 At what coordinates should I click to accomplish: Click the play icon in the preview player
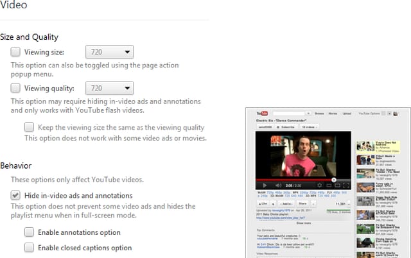coord(265,185)
